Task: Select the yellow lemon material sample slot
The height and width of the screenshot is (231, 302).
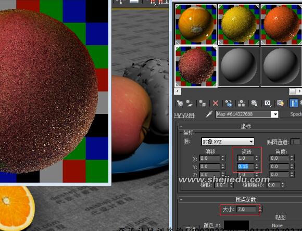Action: (238, 24)
